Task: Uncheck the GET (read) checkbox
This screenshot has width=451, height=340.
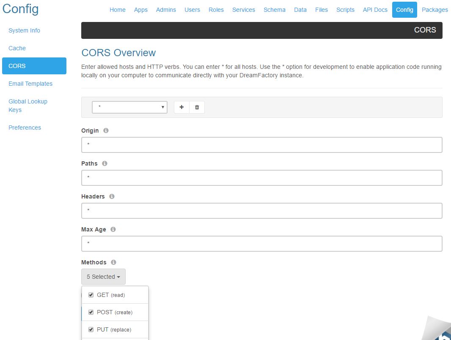Action: coord(91,295)
